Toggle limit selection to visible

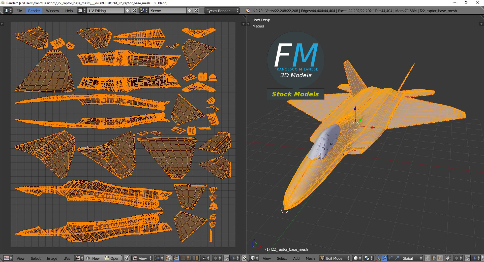(x=448, y=258)
